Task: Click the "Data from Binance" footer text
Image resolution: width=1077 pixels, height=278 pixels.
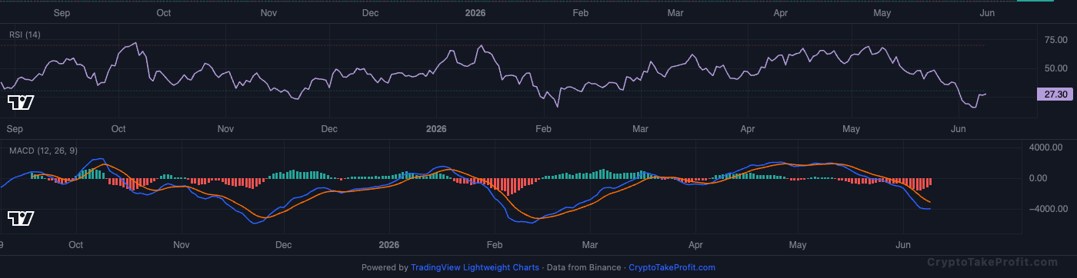Action: [x=583, y=268]
